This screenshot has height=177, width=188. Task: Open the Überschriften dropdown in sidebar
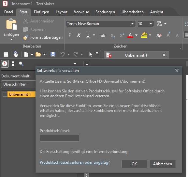click(x=19, y=84)
